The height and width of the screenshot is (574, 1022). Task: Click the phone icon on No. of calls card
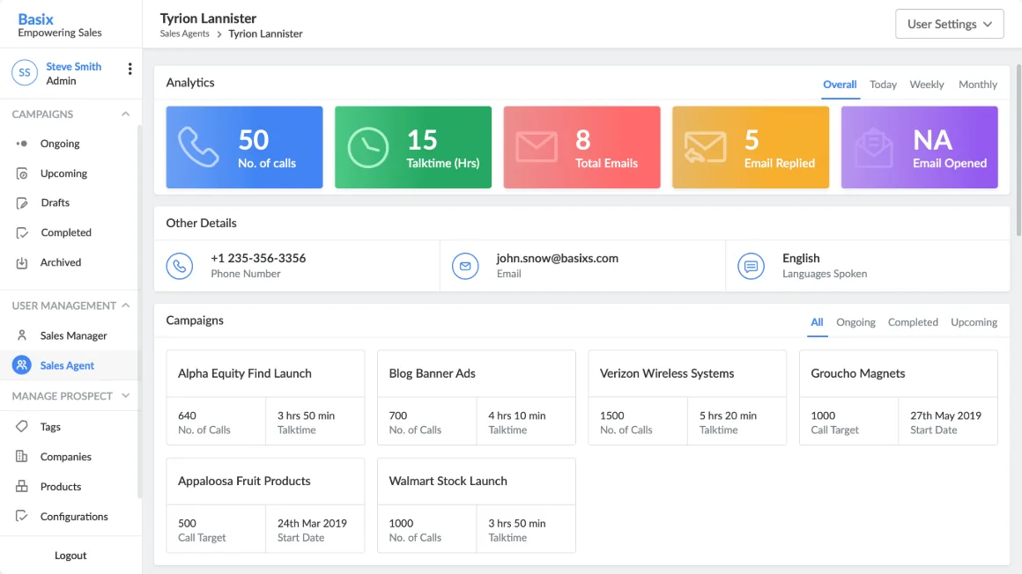pyautogui.click(x=198, y=147)
